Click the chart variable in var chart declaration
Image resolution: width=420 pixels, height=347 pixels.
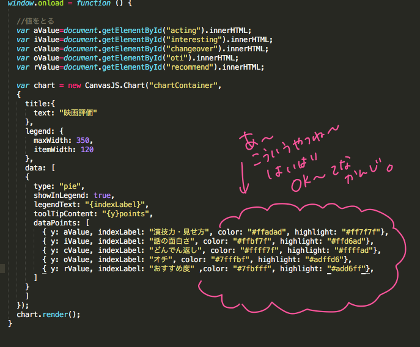coord(44,86)
